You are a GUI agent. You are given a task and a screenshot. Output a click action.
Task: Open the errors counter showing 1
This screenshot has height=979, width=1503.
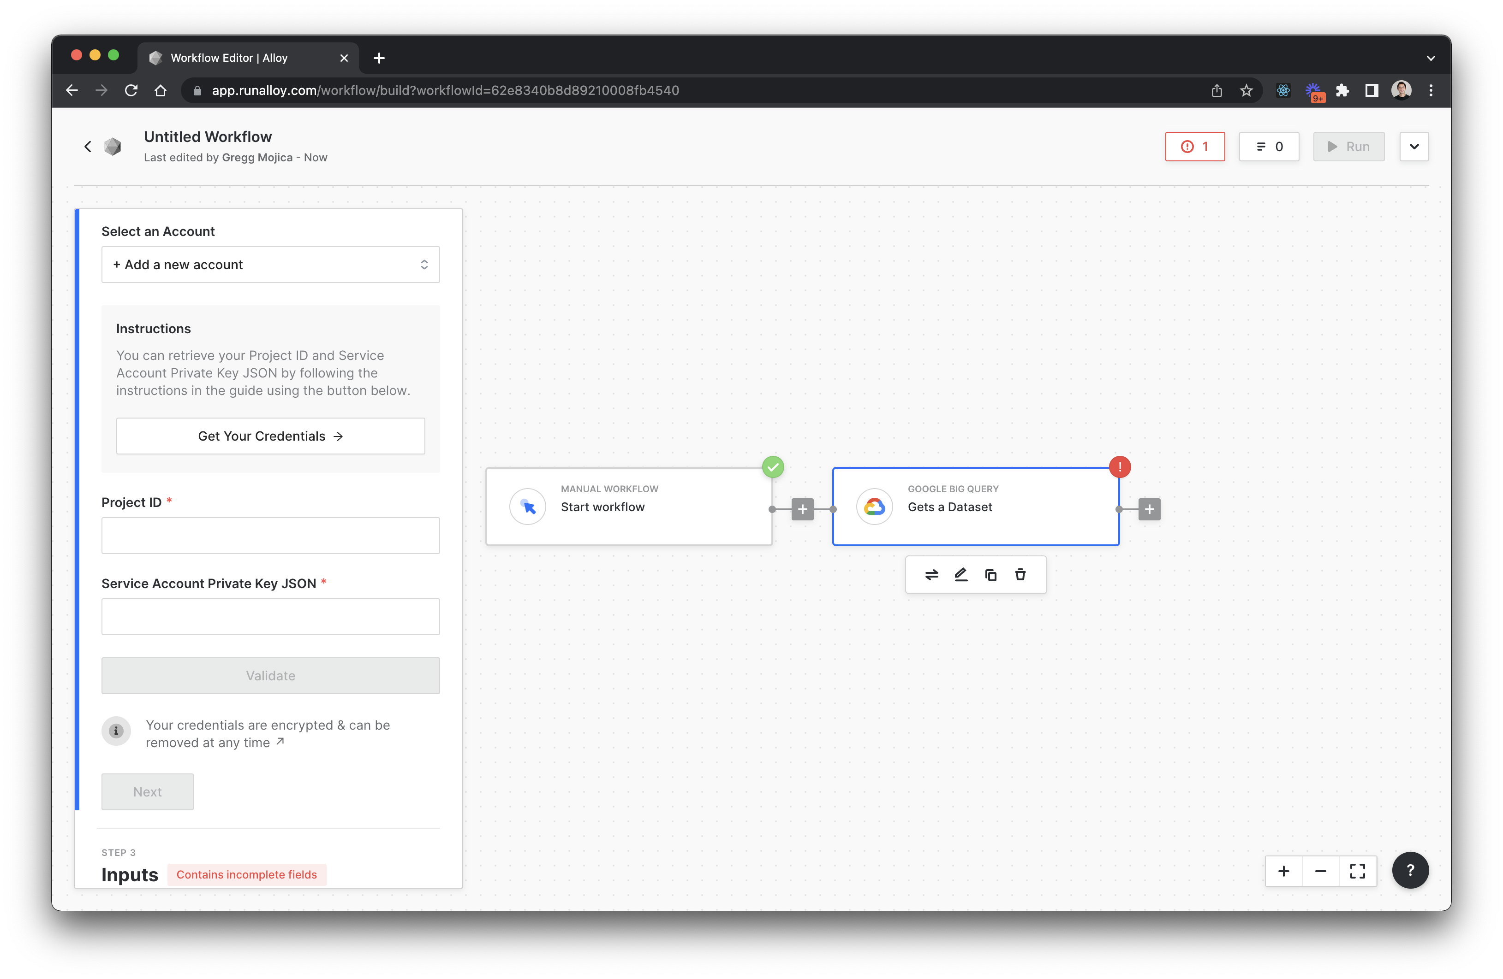pos(1194,147)
